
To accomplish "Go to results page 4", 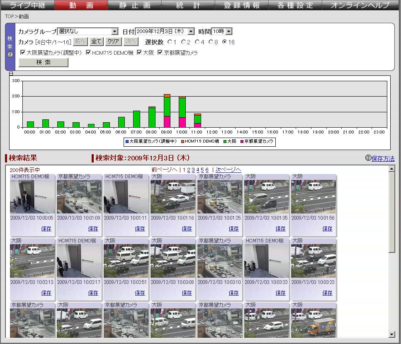I will coord(198,170).
